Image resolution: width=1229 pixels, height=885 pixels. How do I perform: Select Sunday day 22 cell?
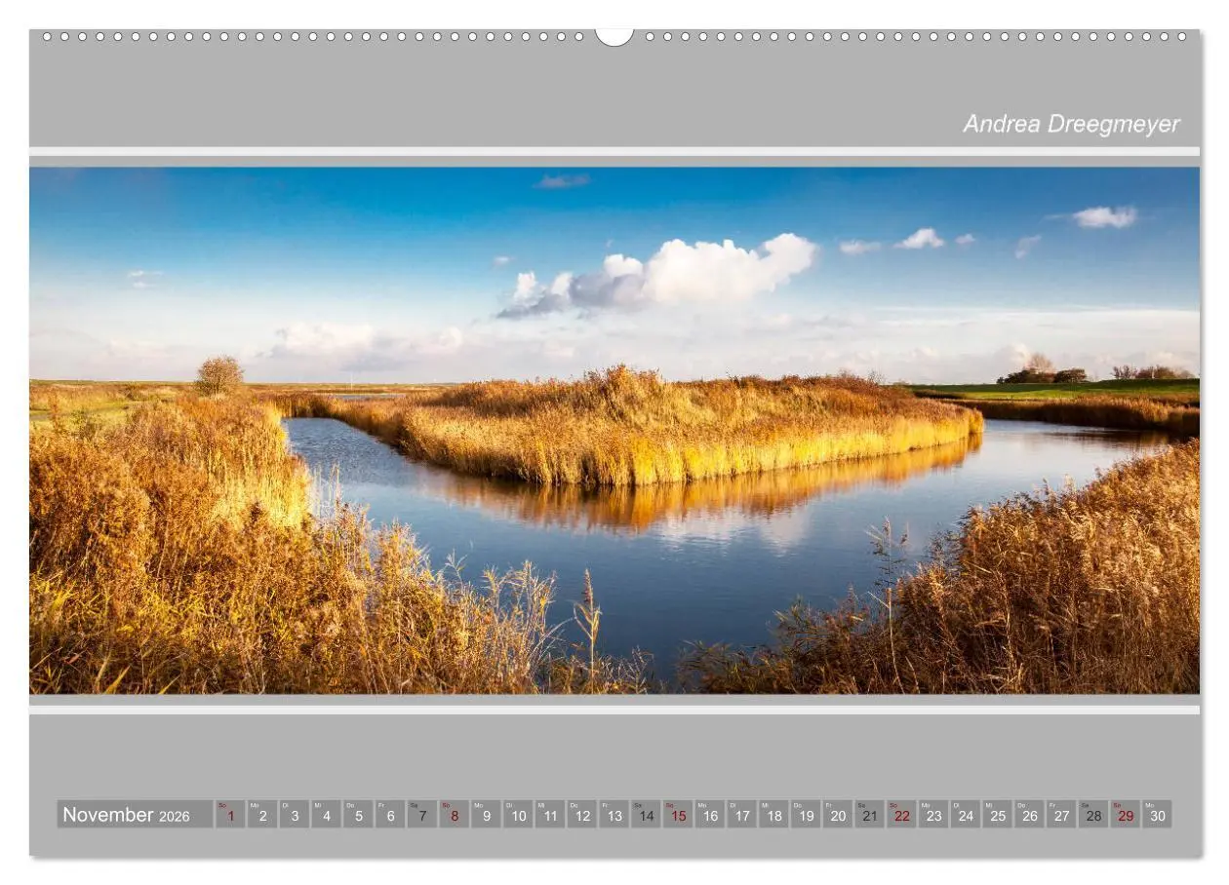(x=901, y=814)
